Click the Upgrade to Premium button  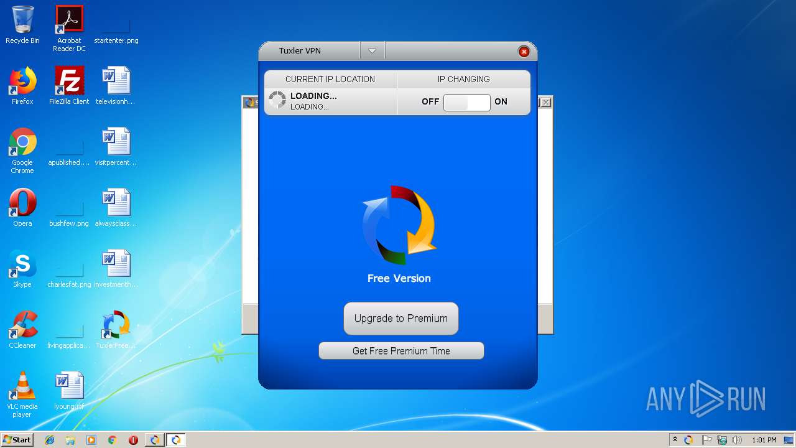tap(400, 319)
